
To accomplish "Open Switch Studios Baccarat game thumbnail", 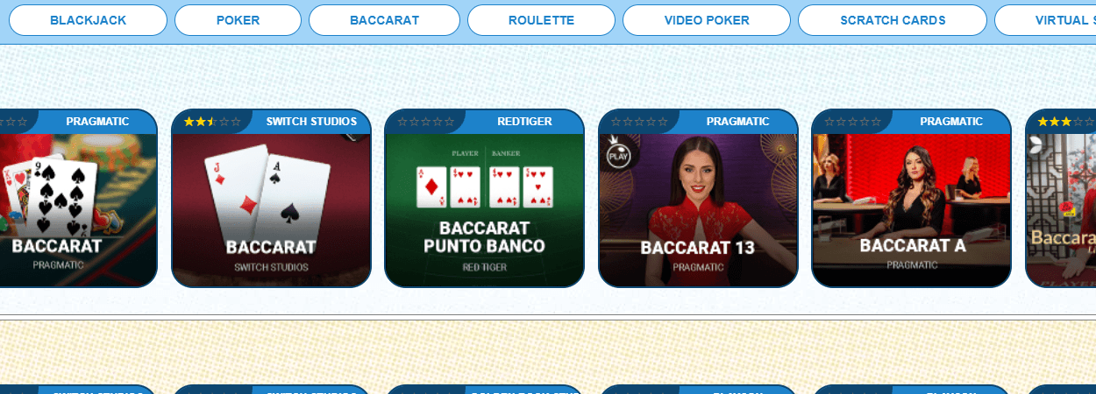I will coord(271,210).
